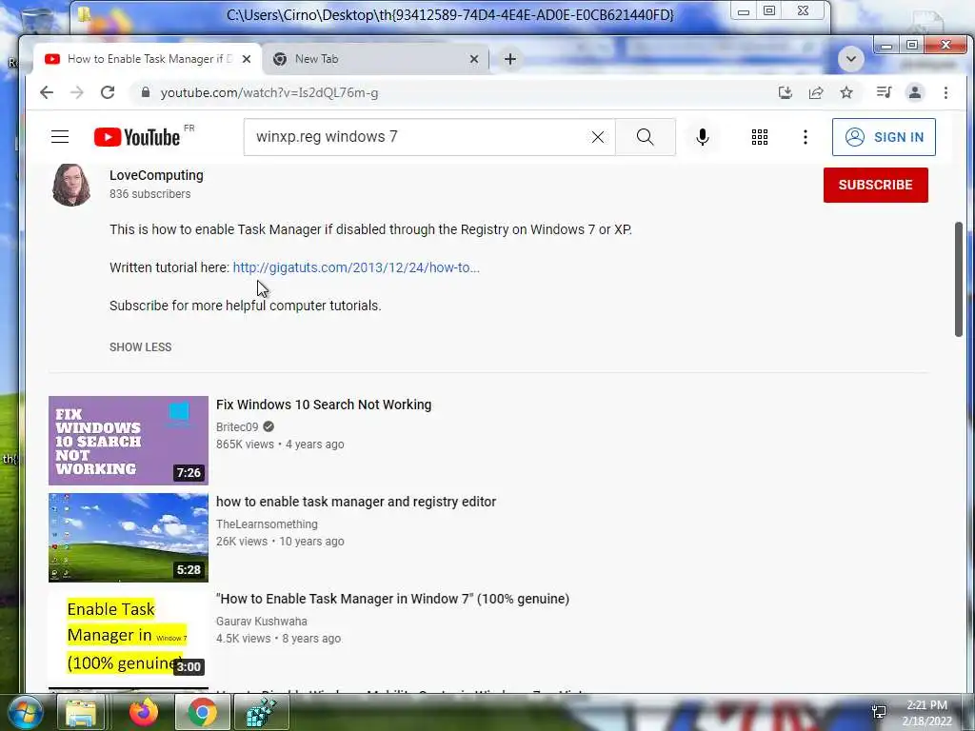Collapse description with SHOW LESS
Screen dimensions: 975x731
click(x=141, y=346)
